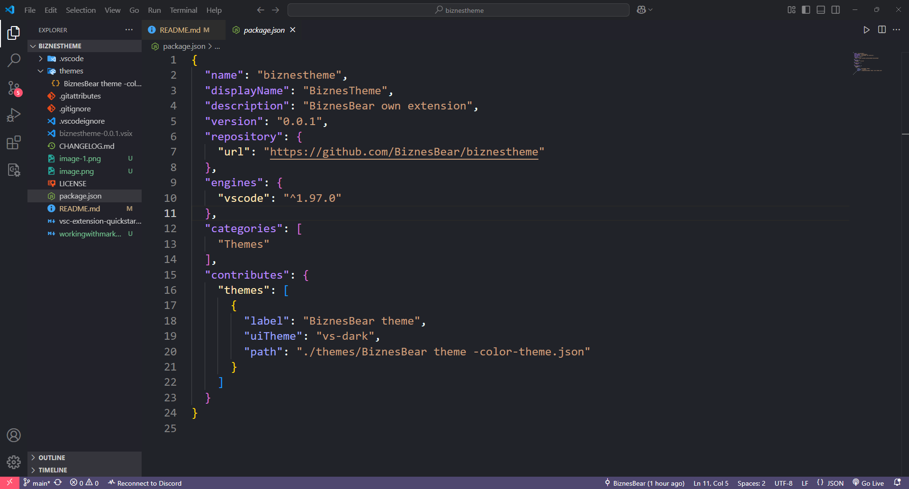Open .gitattributes file in explorer

click(x=84, y=96)
